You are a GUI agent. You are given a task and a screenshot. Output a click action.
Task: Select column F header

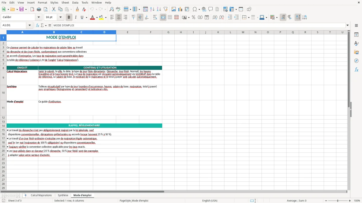(x=151, y=32)
